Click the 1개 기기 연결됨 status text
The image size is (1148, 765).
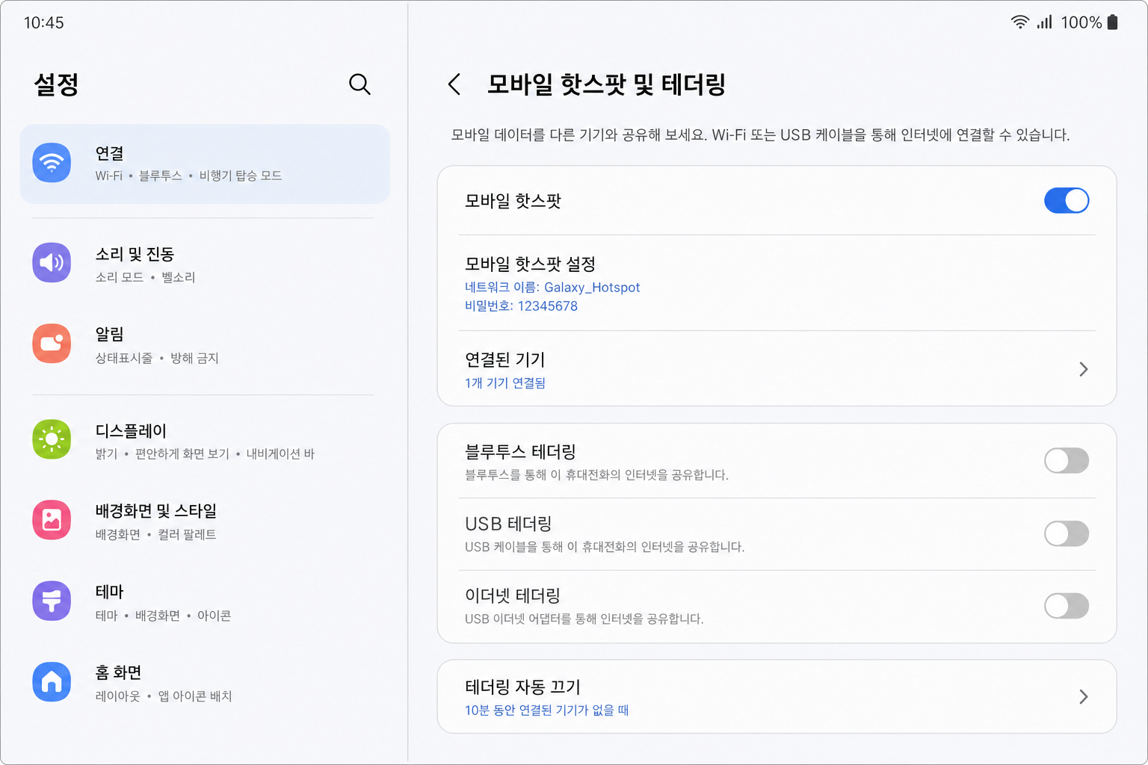point(505,383)
